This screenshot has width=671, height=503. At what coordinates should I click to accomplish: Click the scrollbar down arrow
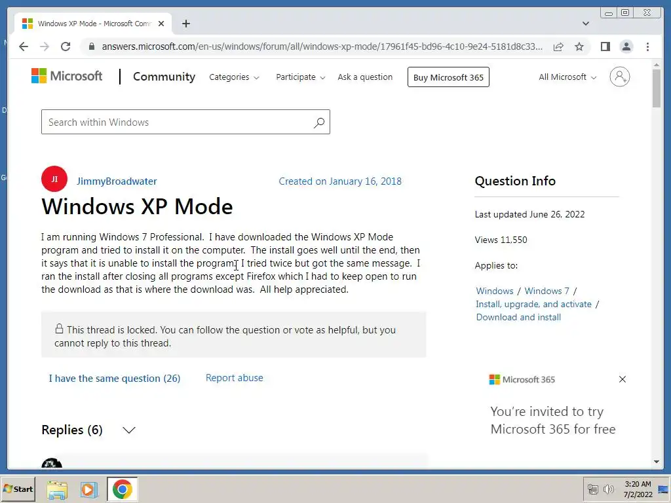pyautogui.click(x=657, y=462)
